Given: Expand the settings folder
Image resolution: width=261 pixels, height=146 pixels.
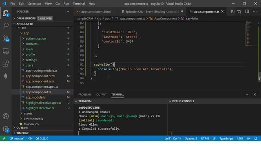Looking at the screenshot, I should coord(42,60).
